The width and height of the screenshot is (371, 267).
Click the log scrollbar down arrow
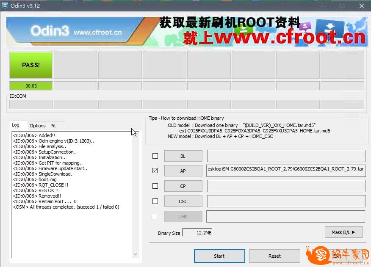tap(136, 254)
